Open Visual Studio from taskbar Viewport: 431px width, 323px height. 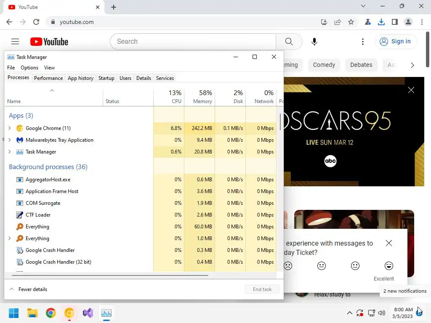[88, 313]
